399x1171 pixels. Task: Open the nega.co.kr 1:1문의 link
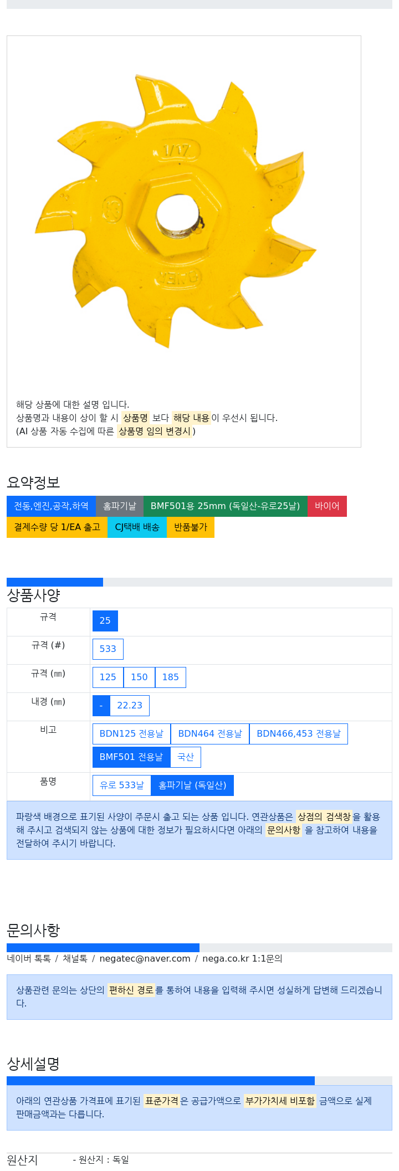(x=242, y=959)
